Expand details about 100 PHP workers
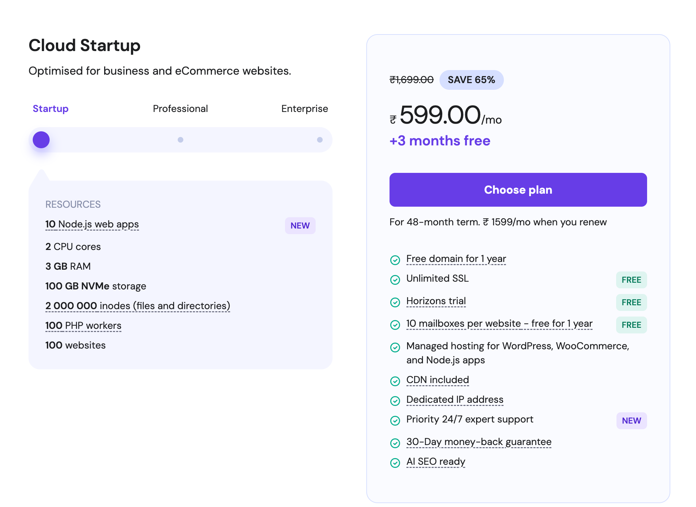This screenshot has height=507, width=696. tap(83, 325)
